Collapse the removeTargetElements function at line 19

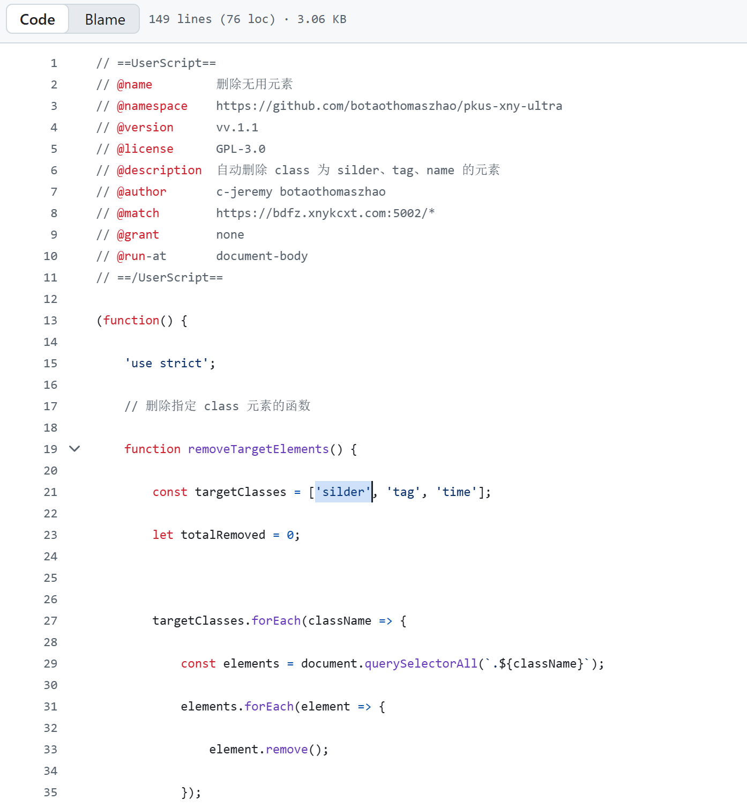(x=74, y=449)
